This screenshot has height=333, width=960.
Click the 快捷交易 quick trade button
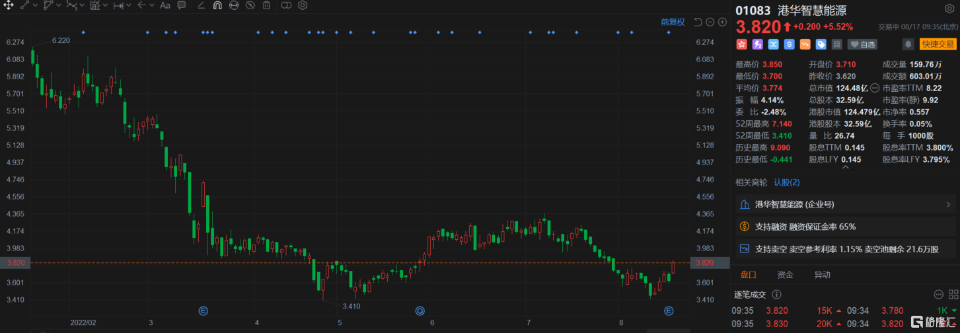click(938, 44)
